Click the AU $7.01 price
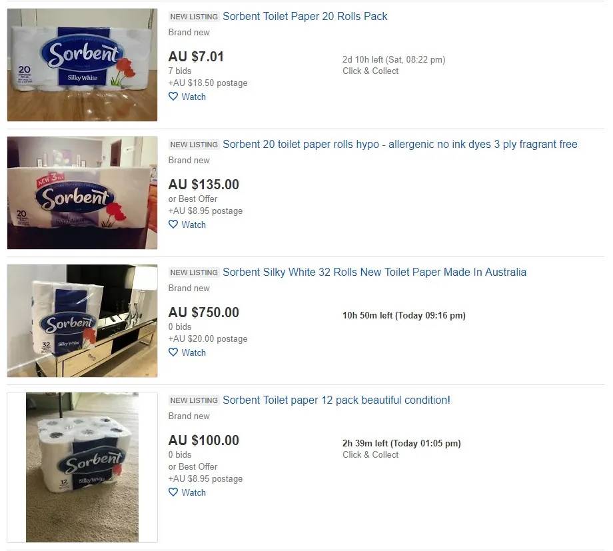613x551 pixels. [x=196, y=57]
